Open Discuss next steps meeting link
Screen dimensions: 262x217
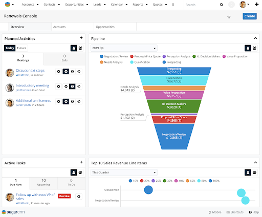pyautogui.click(x=30, y=71)
